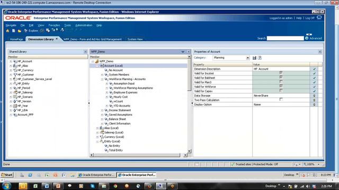The width and height of the screenshot is (339, 190).
Task: Click the Home icon in Oracle toolbar
Action: [8, 31]
